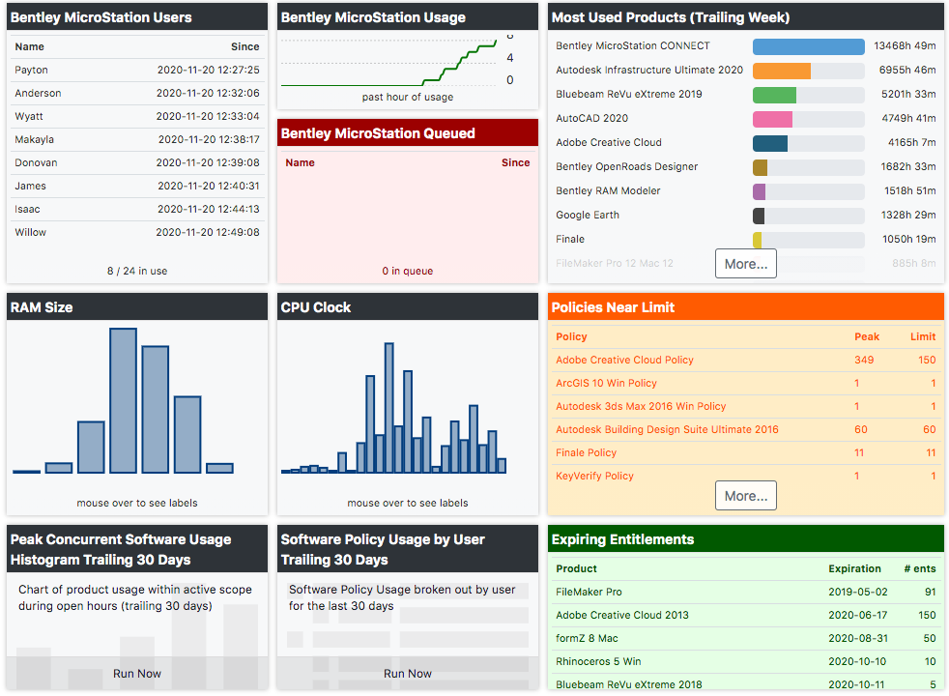Viewport: 949px width, 696px height.
Task: Open More in Most Used Products
Action: click(x=746, y=264)
